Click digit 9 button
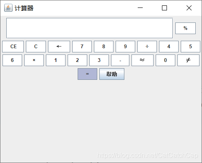 coord(125,47)
